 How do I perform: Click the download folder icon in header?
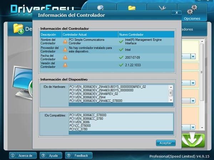18,29
